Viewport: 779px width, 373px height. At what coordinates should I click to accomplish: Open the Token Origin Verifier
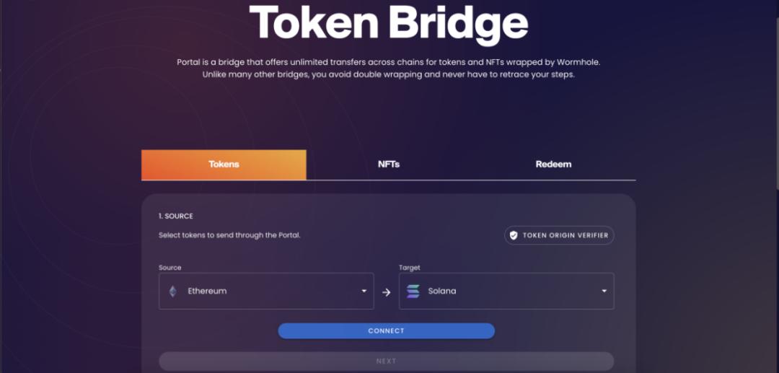559,235
